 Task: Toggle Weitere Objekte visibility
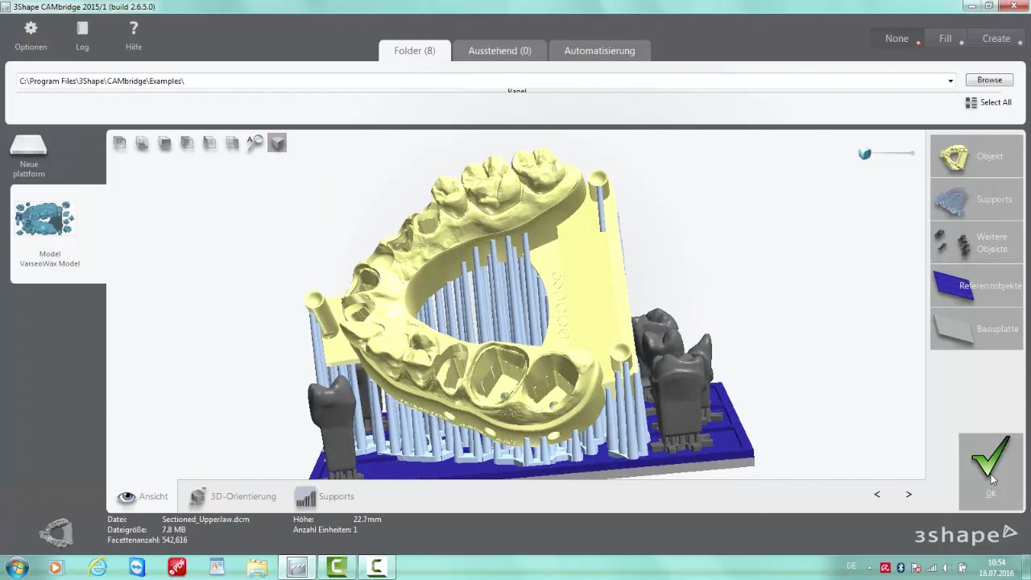pyautogui.click(x=976, y=242)
